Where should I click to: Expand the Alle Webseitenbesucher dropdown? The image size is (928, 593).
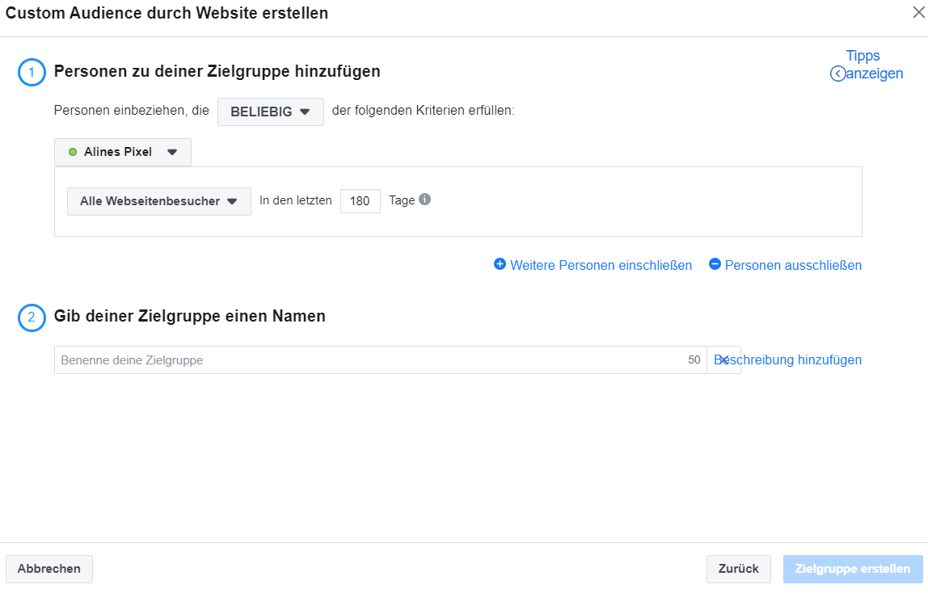coord(159,202)
